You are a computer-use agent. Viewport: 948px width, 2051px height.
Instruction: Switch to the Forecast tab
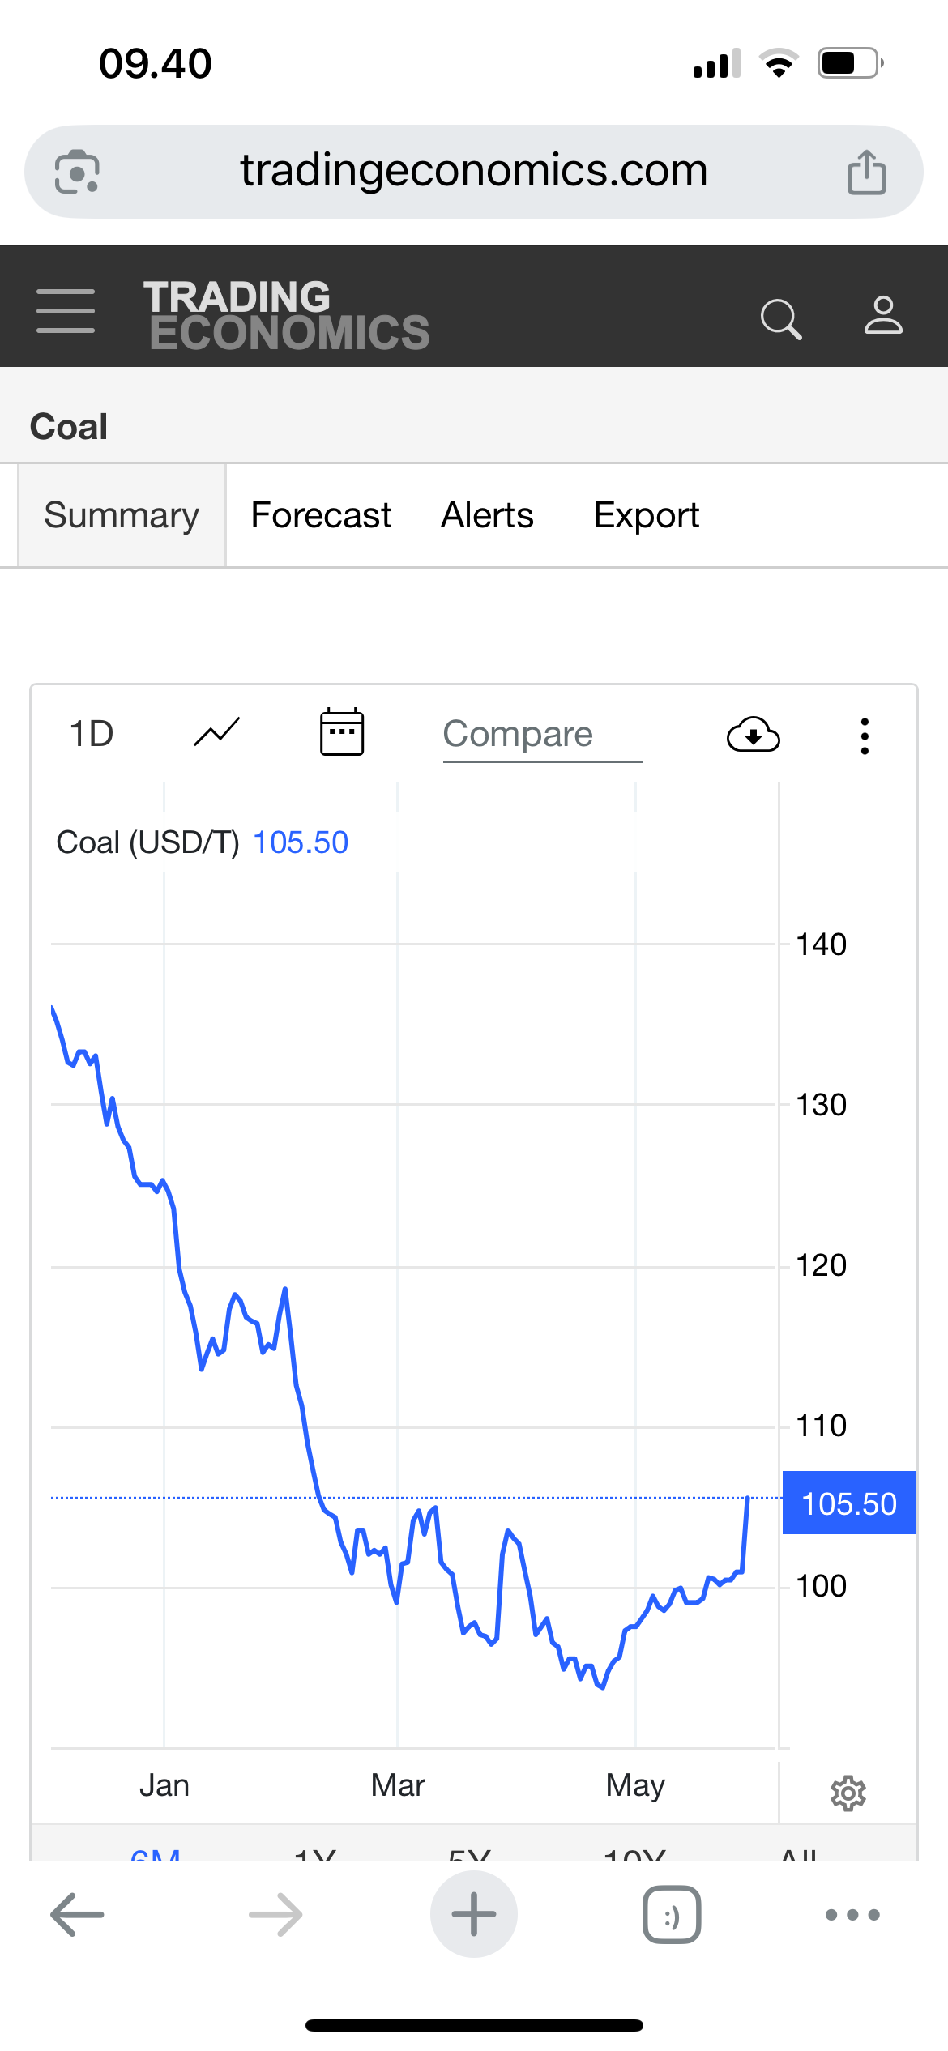pos(321,515)
